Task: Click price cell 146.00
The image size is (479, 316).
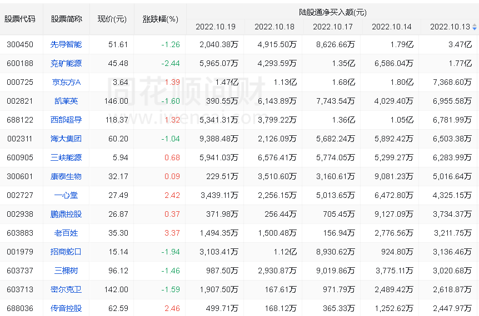Action: [x=116, y=101]
